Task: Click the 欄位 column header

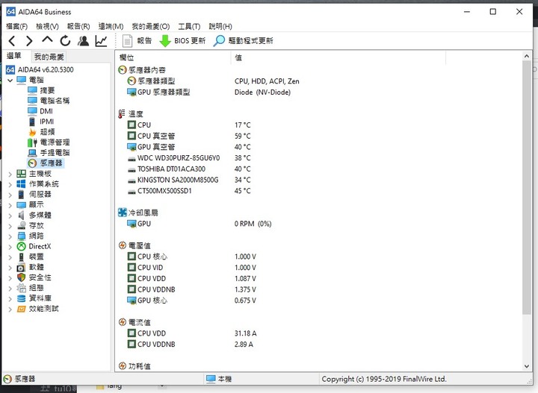Action: (x=173, y=57)
